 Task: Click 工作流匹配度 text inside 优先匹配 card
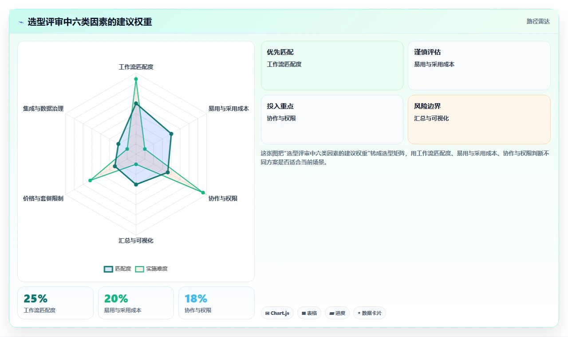click(x=284, y=64)
